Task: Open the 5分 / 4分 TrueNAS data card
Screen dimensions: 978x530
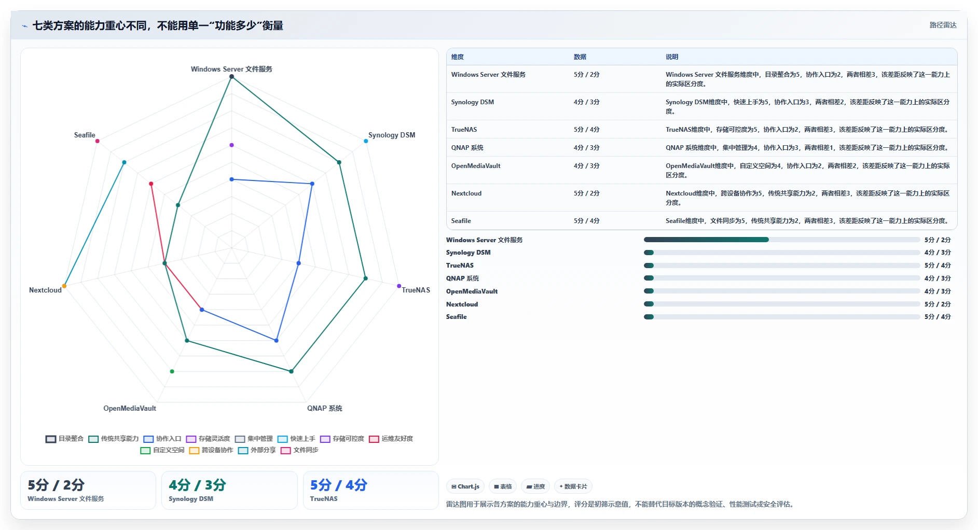Action: (370, 490)
